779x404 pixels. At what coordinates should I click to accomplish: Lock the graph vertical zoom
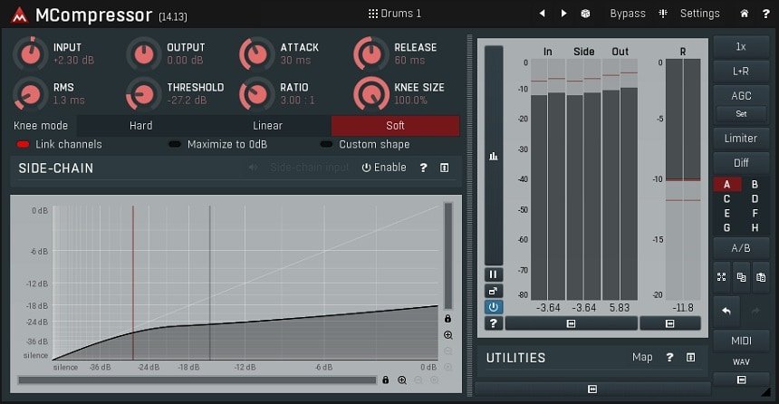(447, 319)
